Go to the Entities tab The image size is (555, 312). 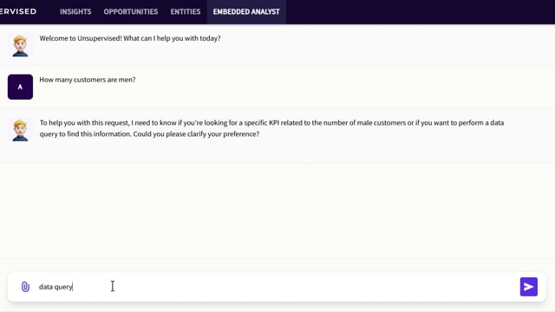coord(186,11)
